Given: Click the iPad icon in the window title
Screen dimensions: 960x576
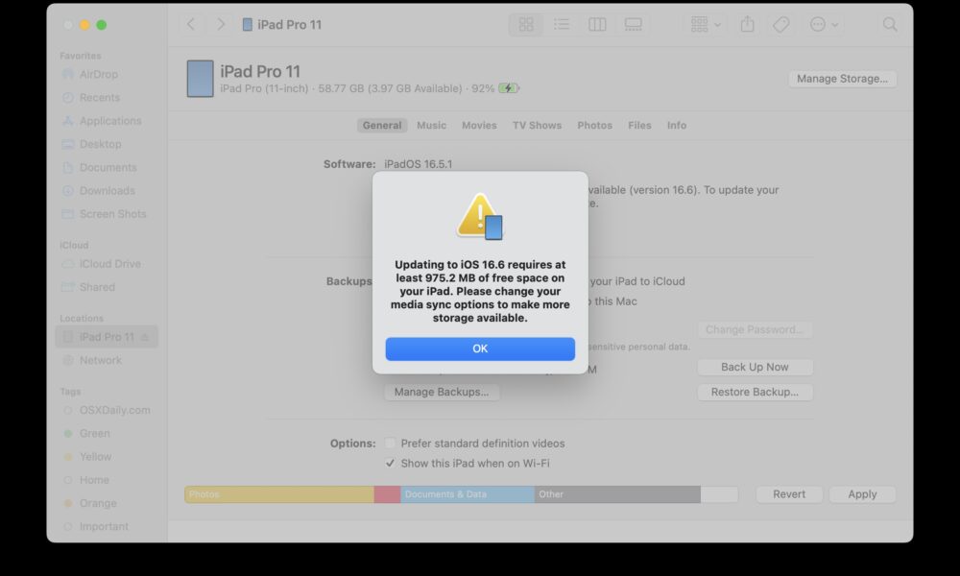Looking at the screenshot, I should pyautogui.click(x=248, y=25).
